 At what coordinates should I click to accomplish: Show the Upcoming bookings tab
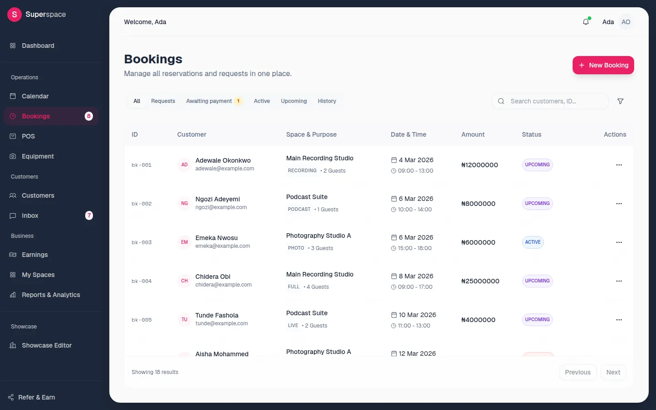[294, 101]
